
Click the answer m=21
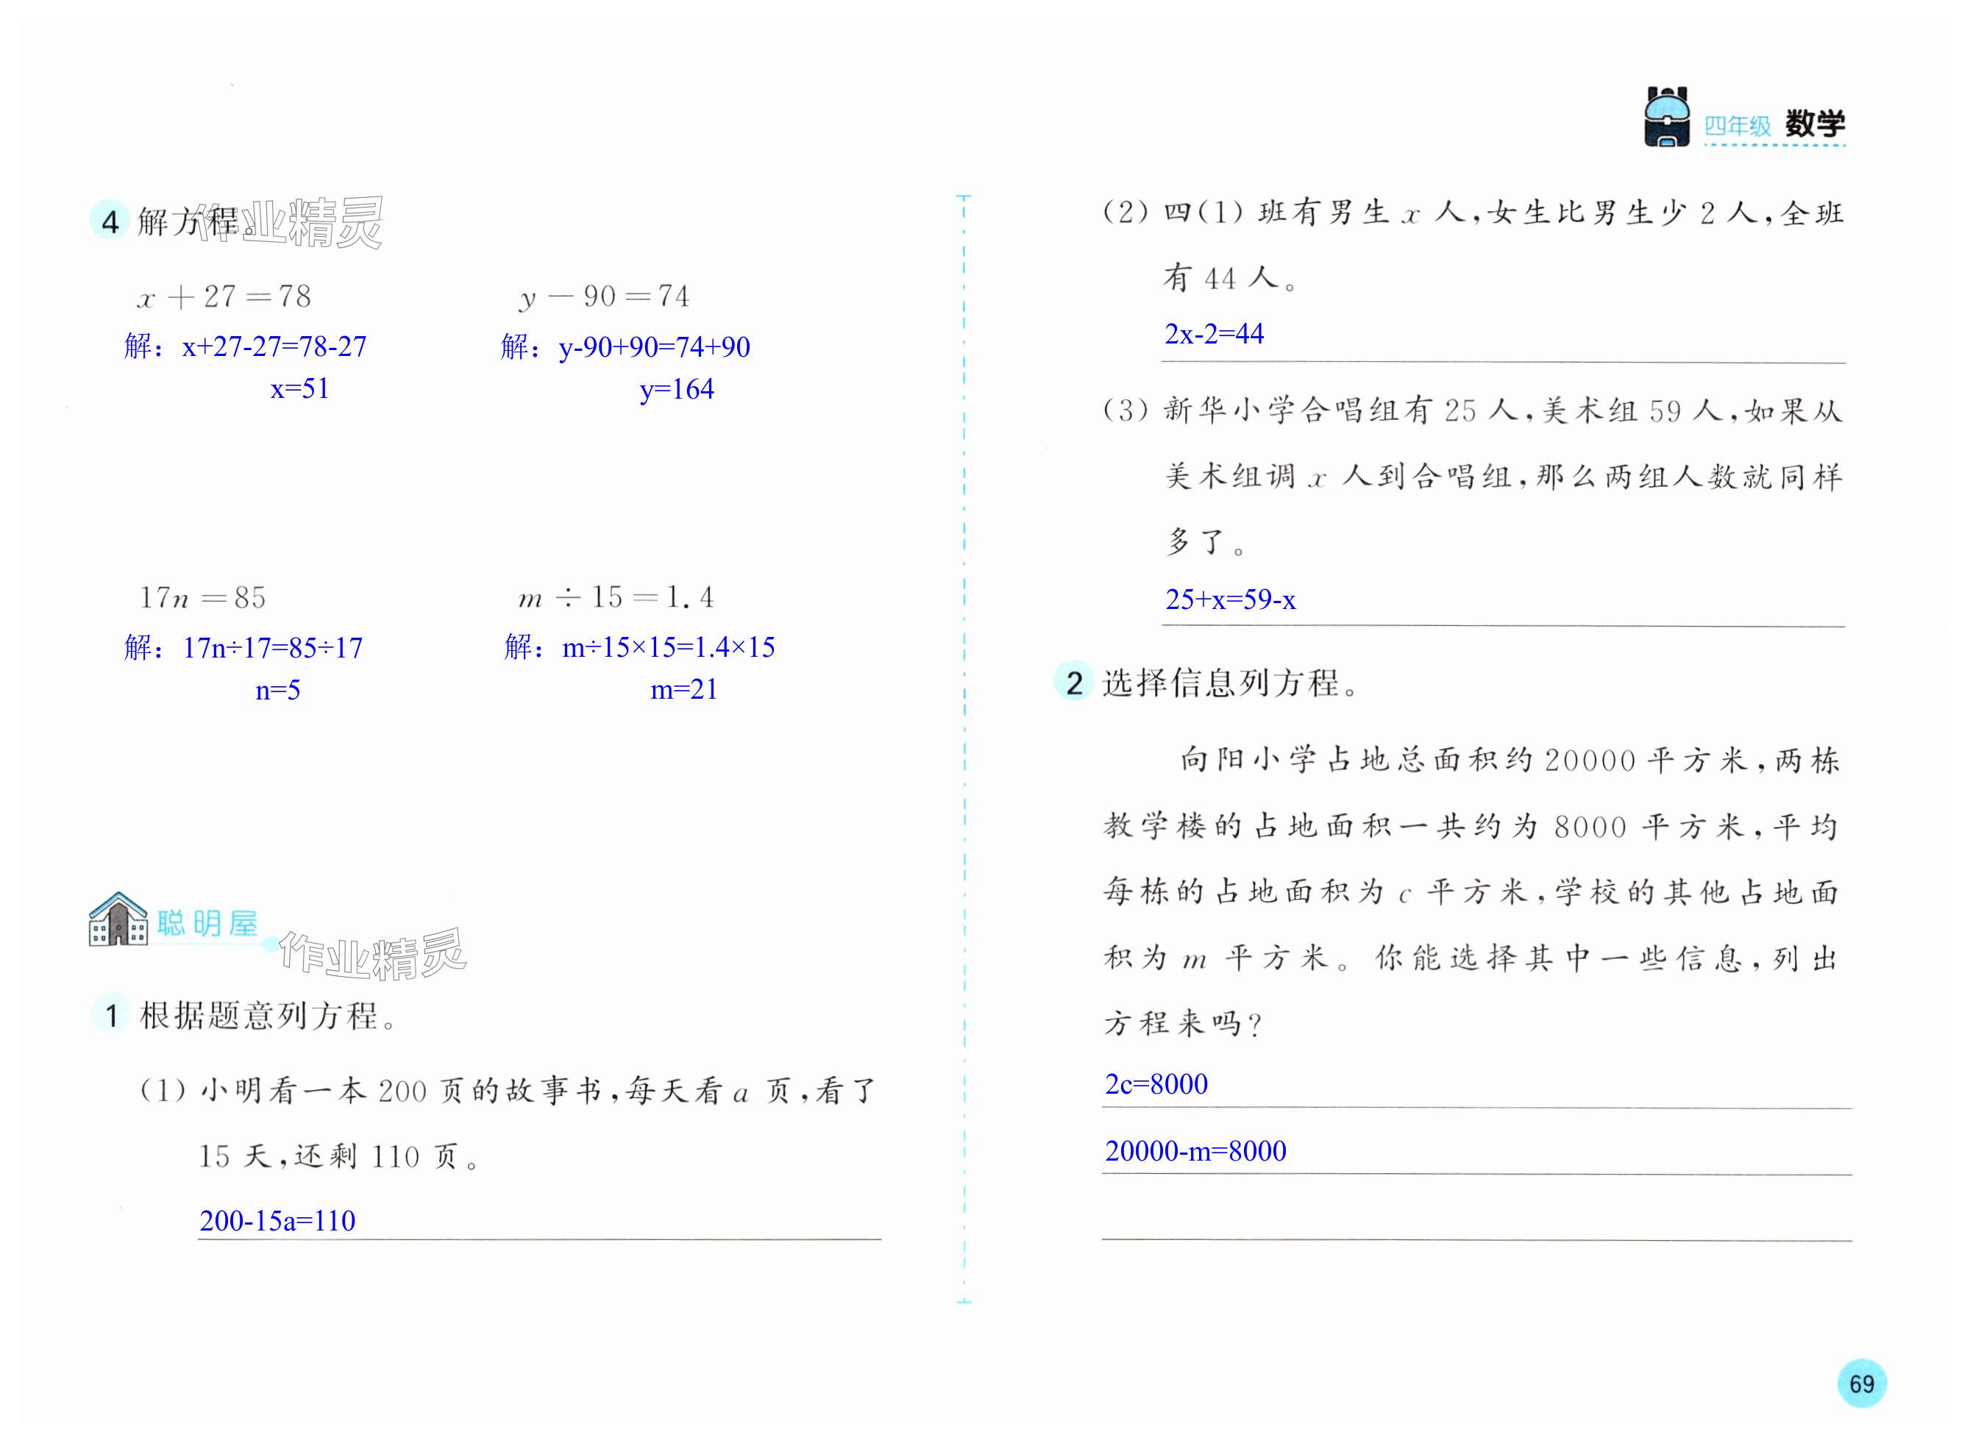(683, 690)
